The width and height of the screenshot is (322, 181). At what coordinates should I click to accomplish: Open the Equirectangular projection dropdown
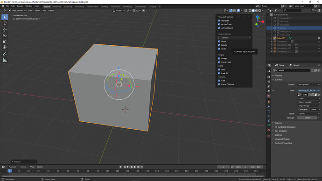point(309,102)
